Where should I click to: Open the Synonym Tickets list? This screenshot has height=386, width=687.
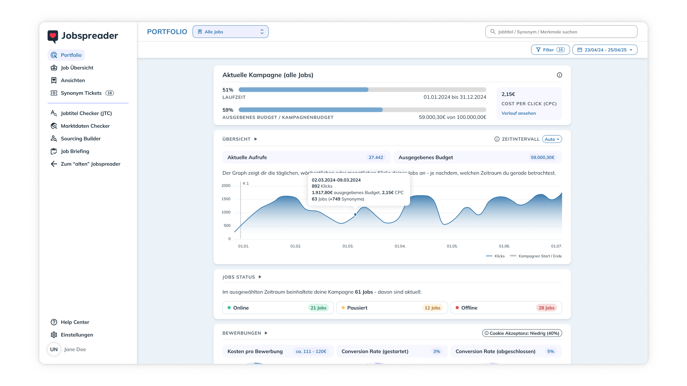click(81, 93)
